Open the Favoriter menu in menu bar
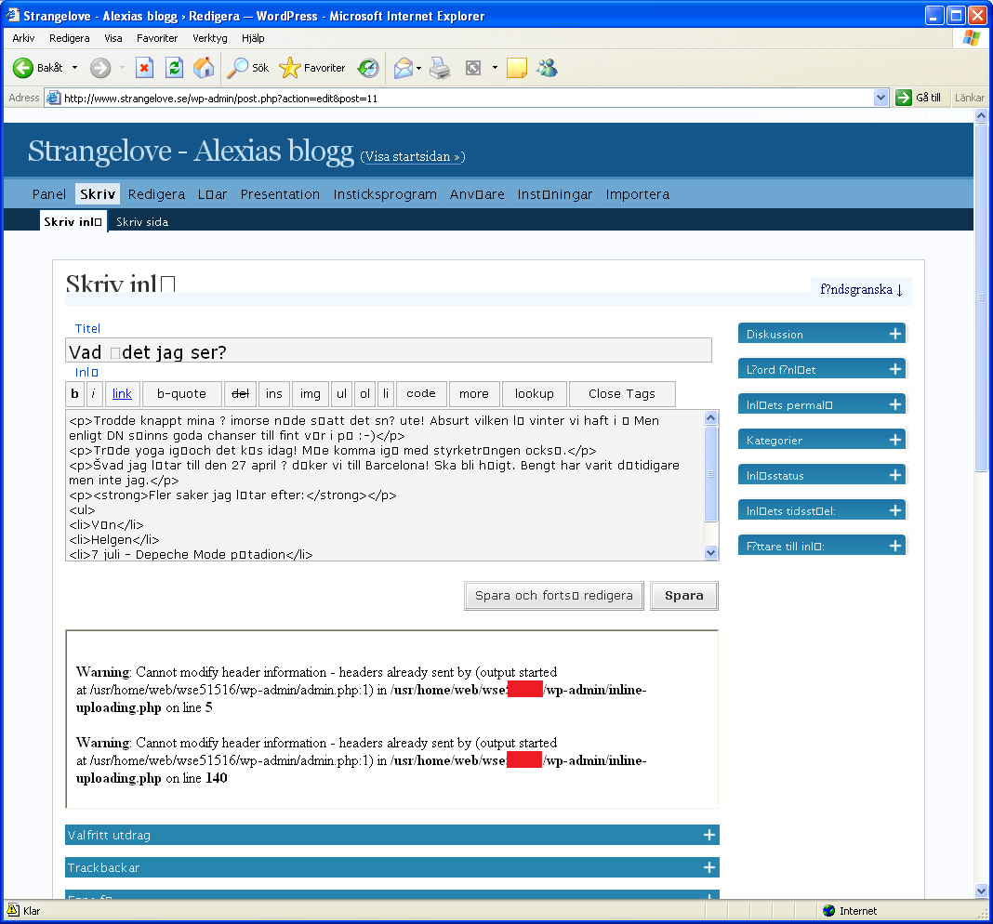 157,38
